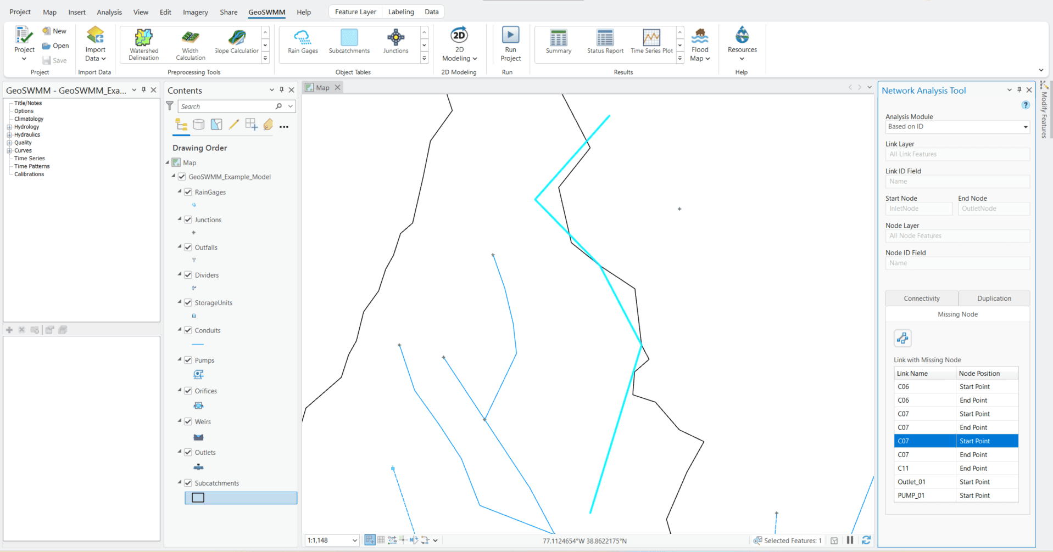
Task: Open the Analysis Module dropdown
Action: [1025, 127]
